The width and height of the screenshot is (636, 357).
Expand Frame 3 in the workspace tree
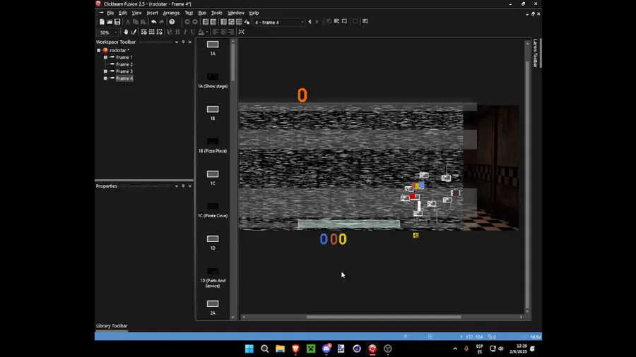click(105, 71)
